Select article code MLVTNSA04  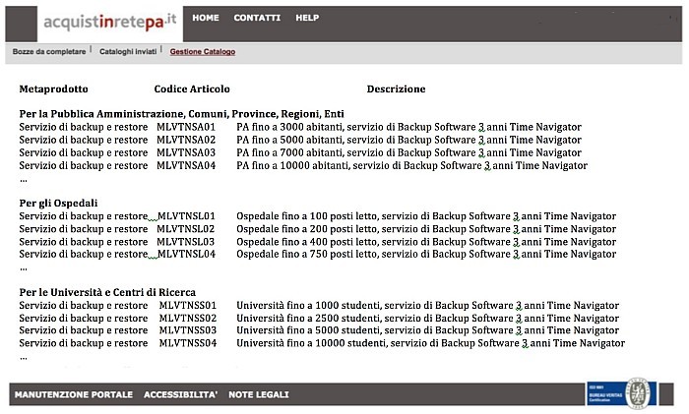tap(186, 165)
